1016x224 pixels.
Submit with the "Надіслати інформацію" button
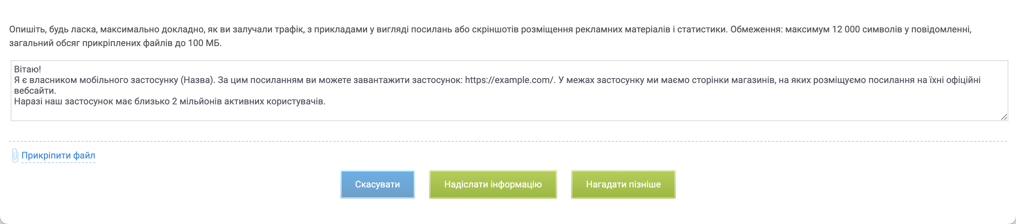coord(493,184)
